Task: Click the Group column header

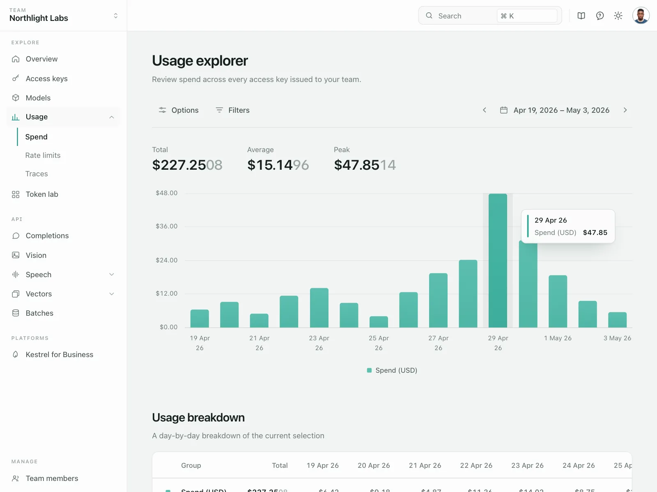Action: pos(191,465)
